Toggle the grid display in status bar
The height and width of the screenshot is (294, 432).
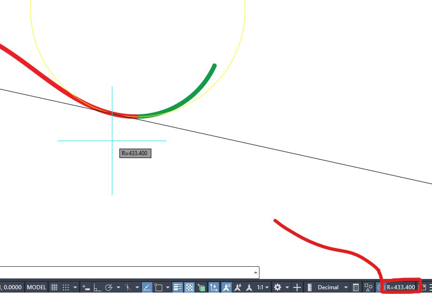pyautogui.click(x=55, y=287)
